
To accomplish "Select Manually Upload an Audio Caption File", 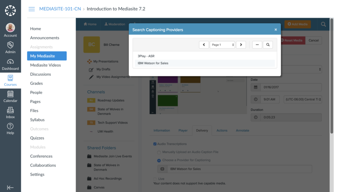I will point(159,152).
